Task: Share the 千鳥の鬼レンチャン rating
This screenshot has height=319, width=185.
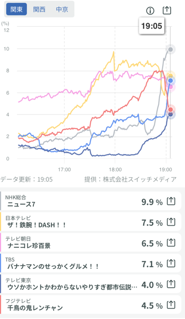Action: click(171, 305)
